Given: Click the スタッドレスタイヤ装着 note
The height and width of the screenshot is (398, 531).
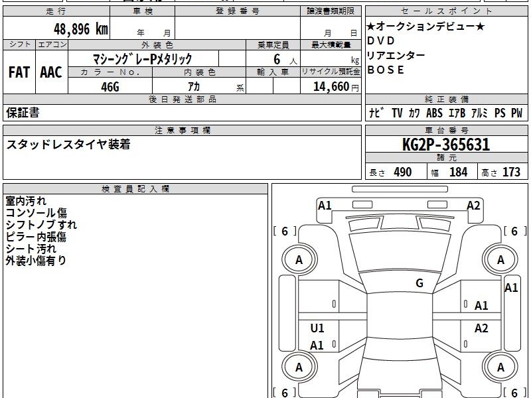Looking at the screenshot, I should [68, 145].
